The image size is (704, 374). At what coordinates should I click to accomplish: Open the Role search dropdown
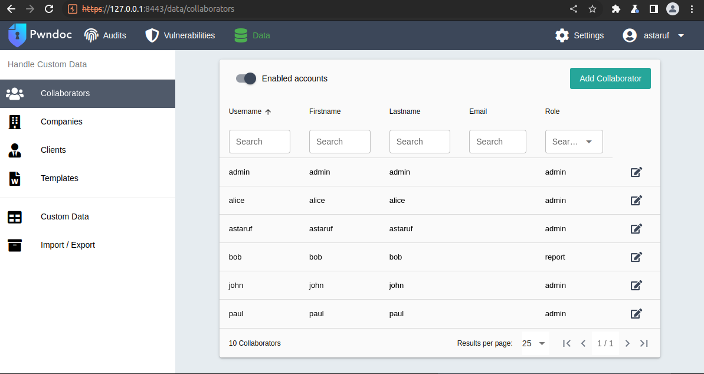(574, 142)
